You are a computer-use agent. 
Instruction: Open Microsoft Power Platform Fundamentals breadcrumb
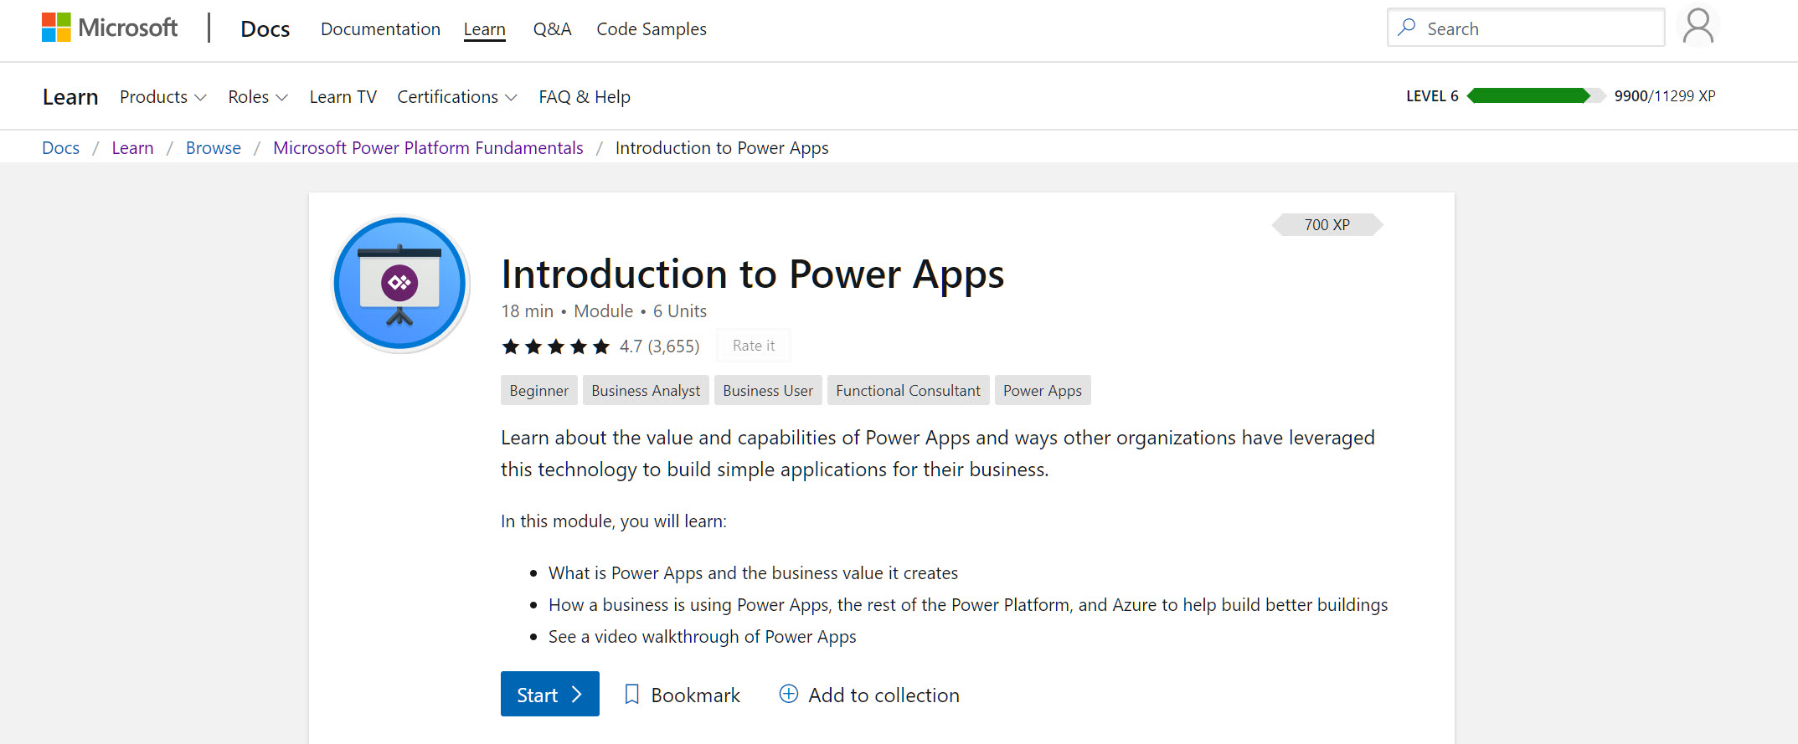pyautogui.click(x=428, y=148)
